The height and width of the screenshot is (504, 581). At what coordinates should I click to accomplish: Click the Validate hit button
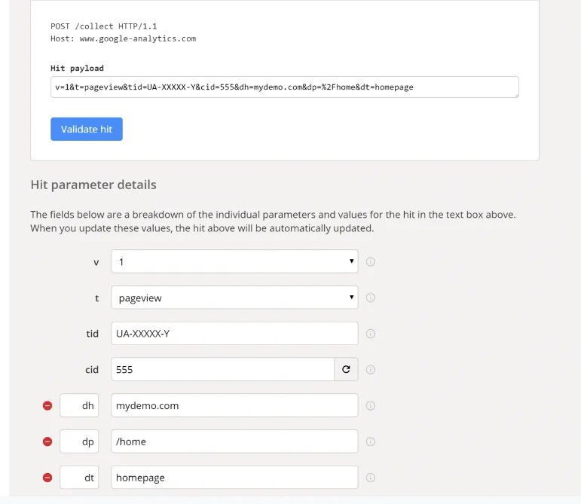(x=87, y=129)
